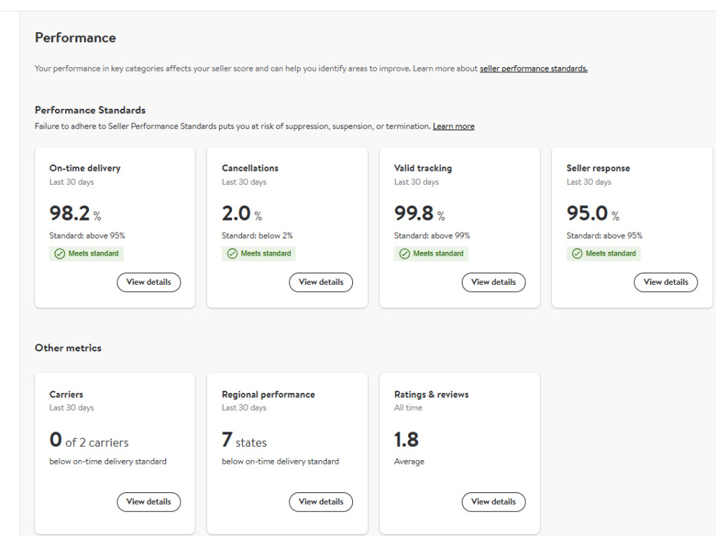Open Cancellations View details
Screen dimensions: 716x536
pos(321,282)
